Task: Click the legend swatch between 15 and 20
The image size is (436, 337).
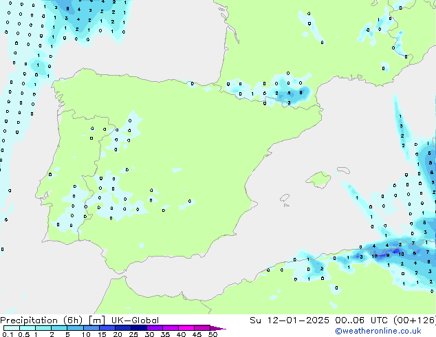Action: (x=107, y=328)
